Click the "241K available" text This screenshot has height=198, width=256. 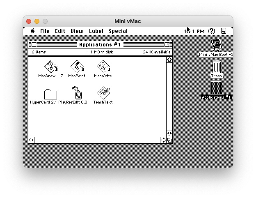point(157,52)
